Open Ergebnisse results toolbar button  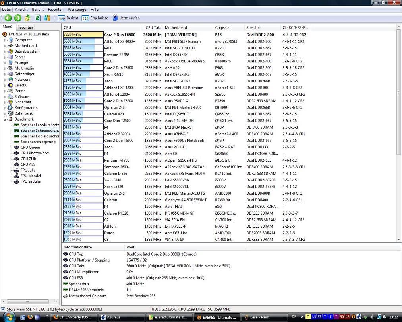[x=95, y=18]
